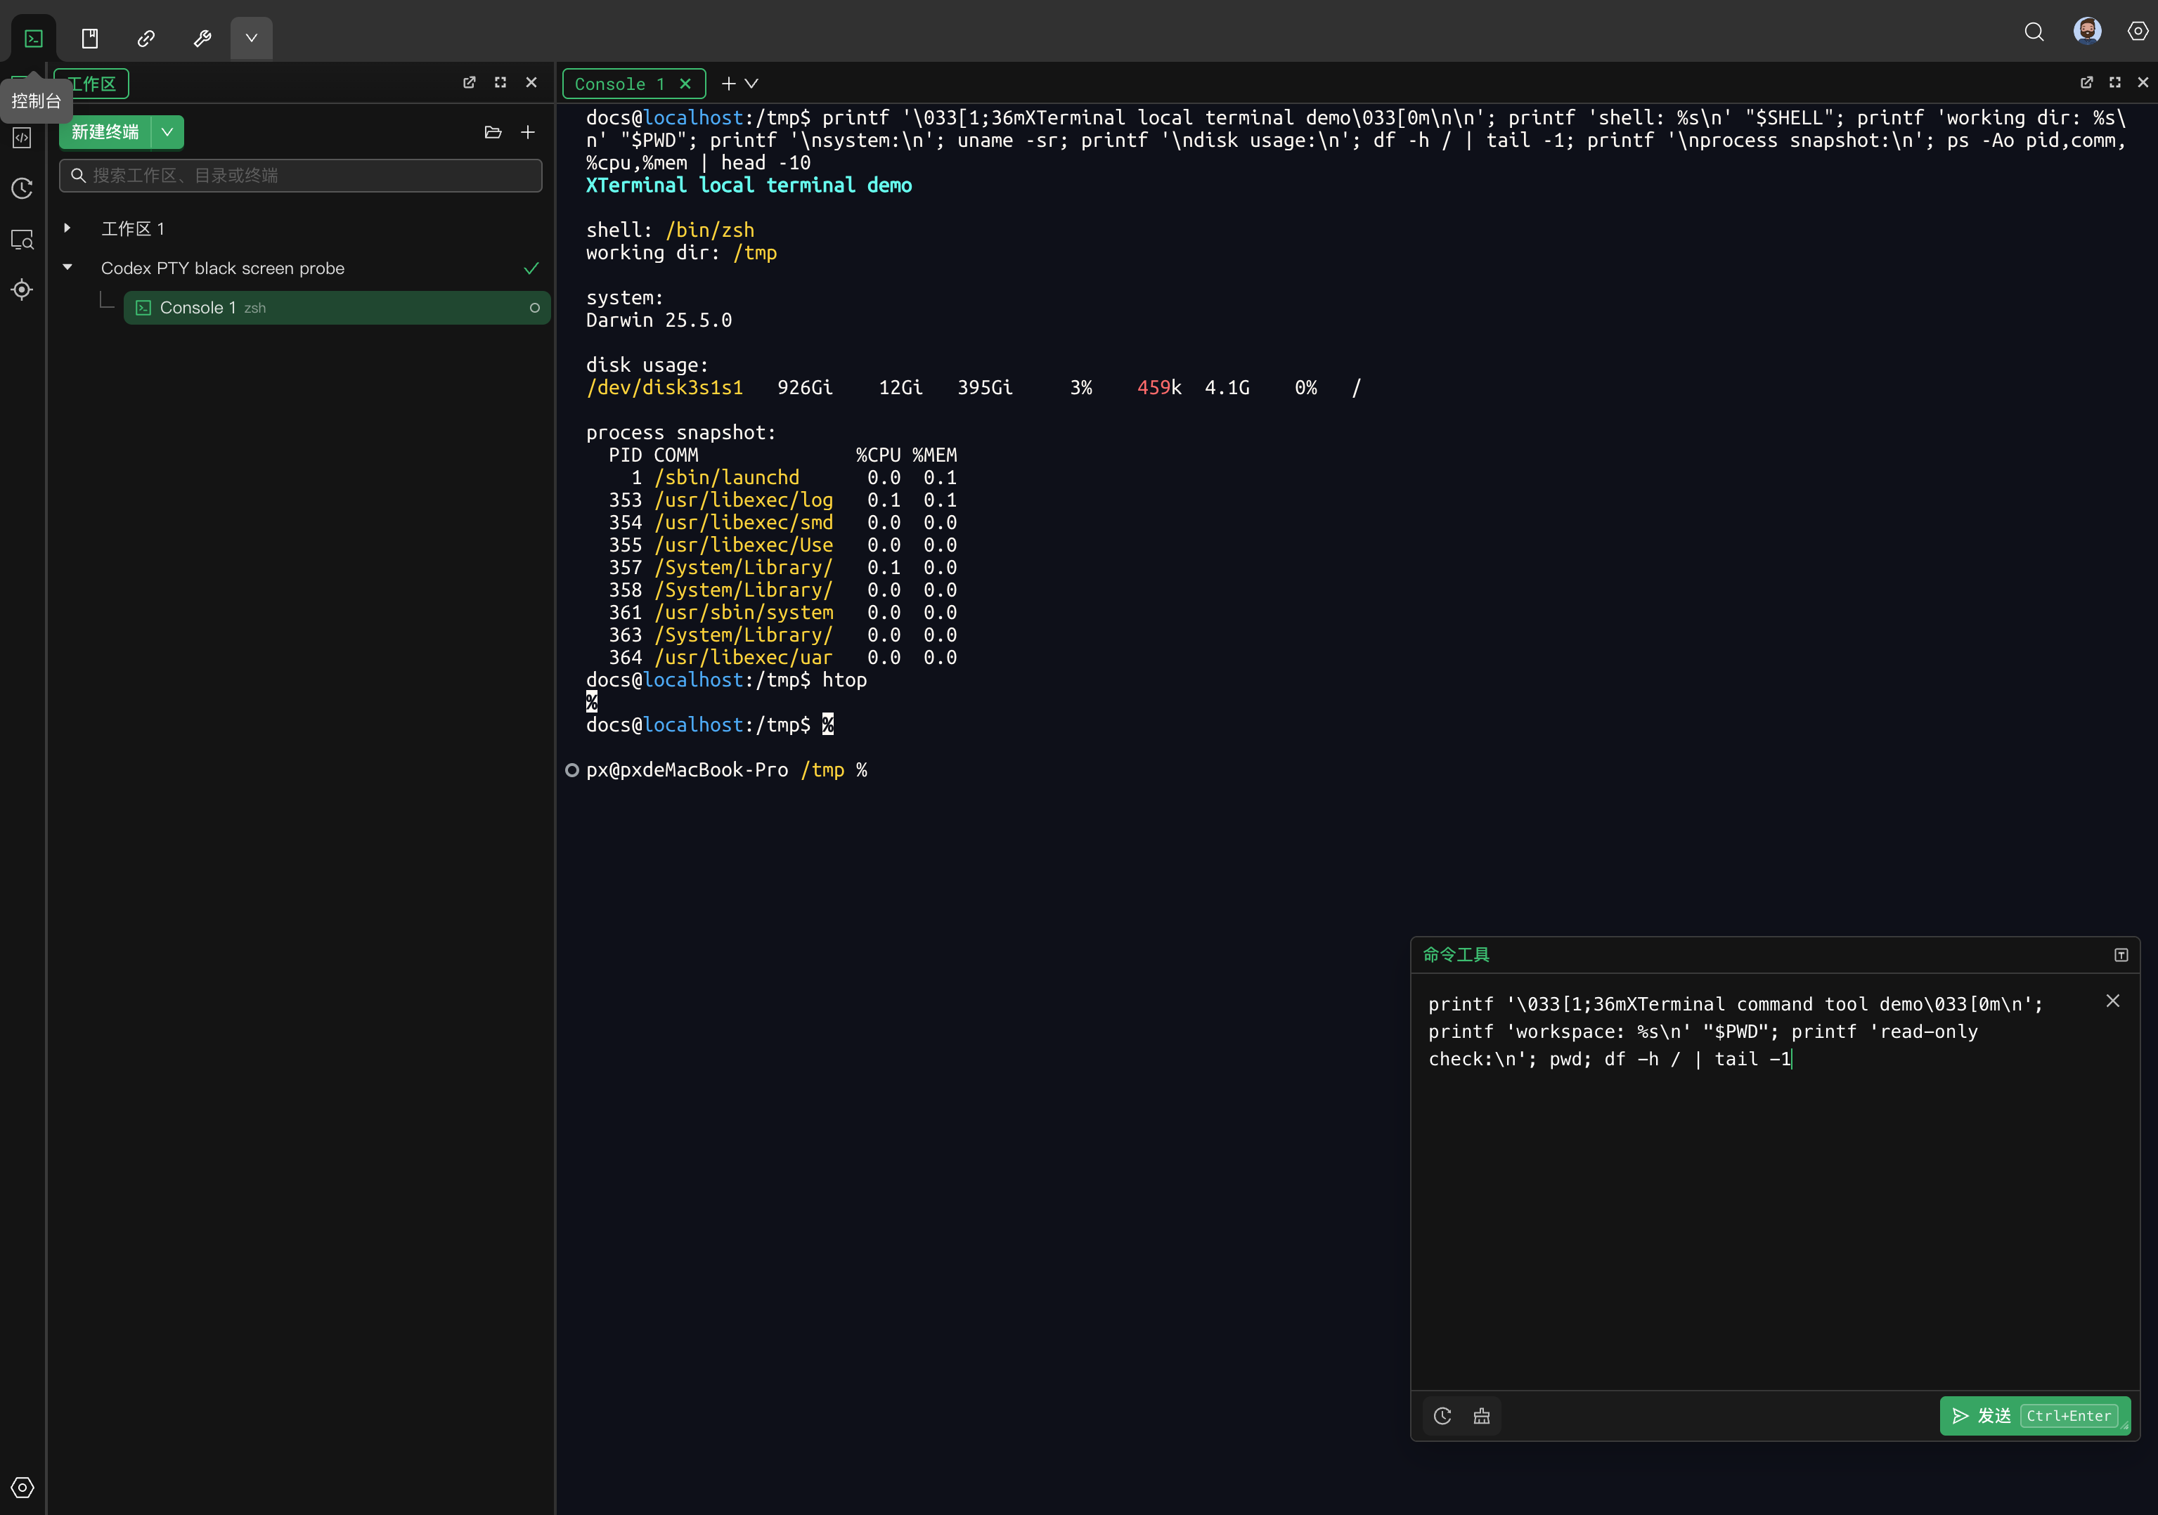This screenshot has width=2158, height=1515.
Task: Collapse the Codex PTY black screen probe node
Action: 67,268
